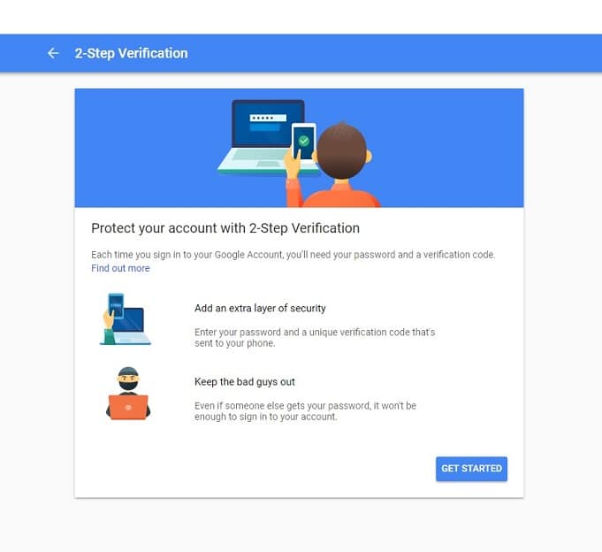The image size is (602, 552).
Task: Click the verification code description text
Action: tap(315, 337)
